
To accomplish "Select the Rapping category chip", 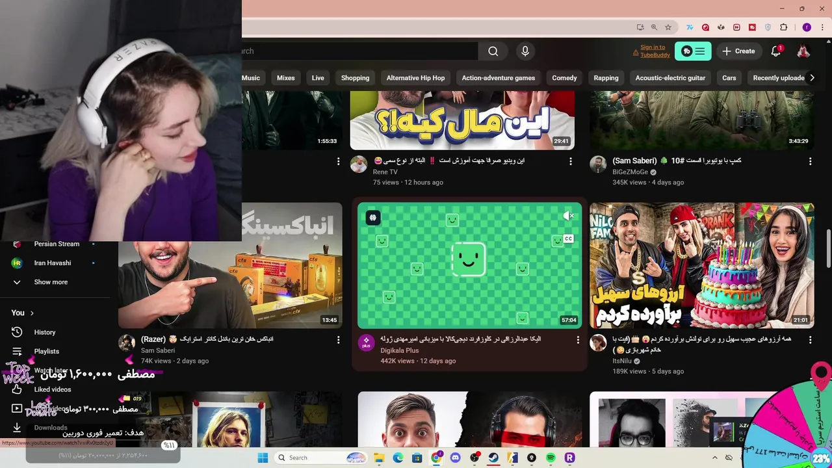I will (x=606, y=78).
